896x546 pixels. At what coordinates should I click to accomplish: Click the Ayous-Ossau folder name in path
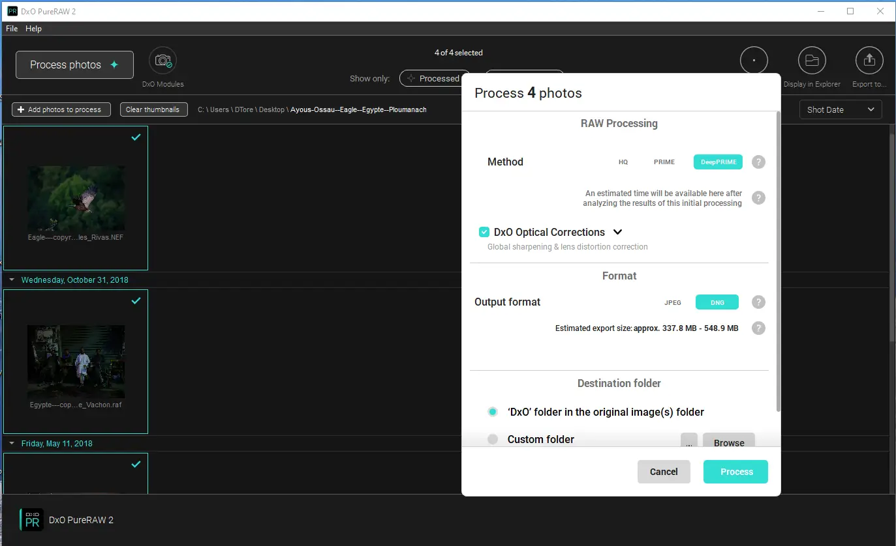pos(358,109)
